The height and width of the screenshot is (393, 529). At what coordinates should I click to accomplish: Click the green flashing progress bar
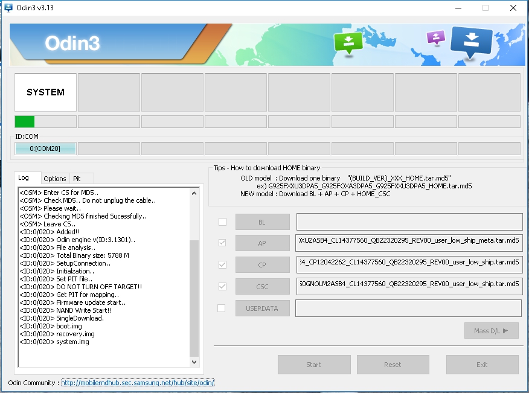[45, 121]
